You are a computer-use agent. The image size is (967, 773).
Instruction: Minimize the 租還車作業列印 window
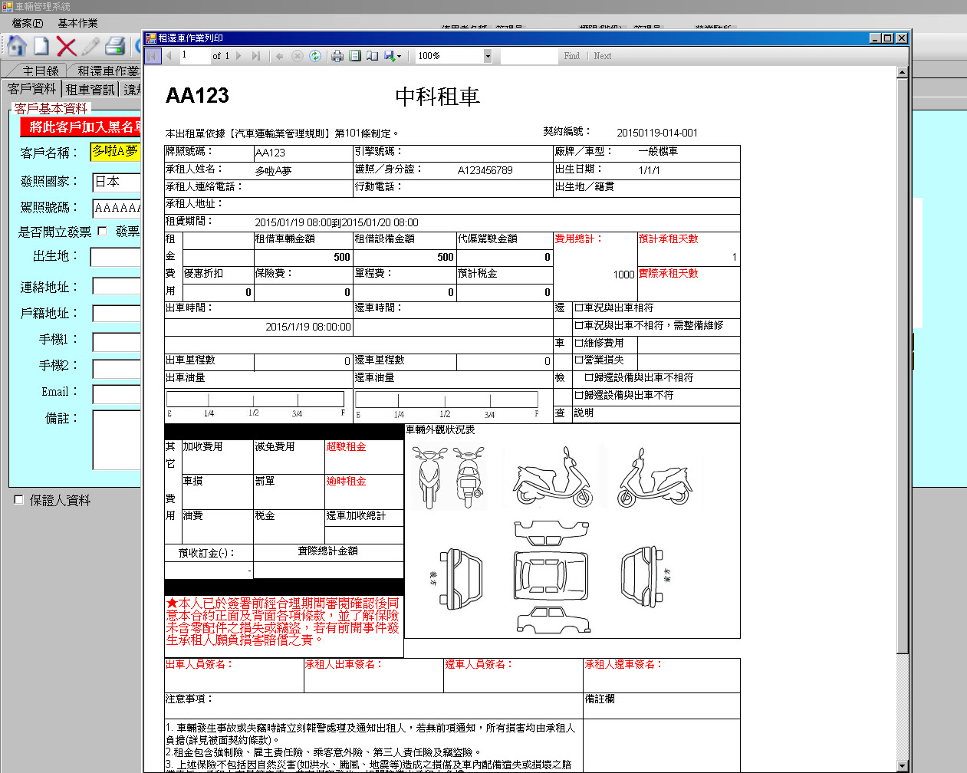[876, 38]
